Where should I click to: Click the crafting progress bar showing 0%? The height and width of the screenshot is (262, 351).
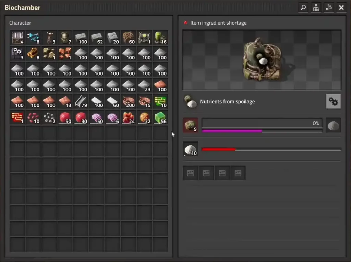(262, 123)
